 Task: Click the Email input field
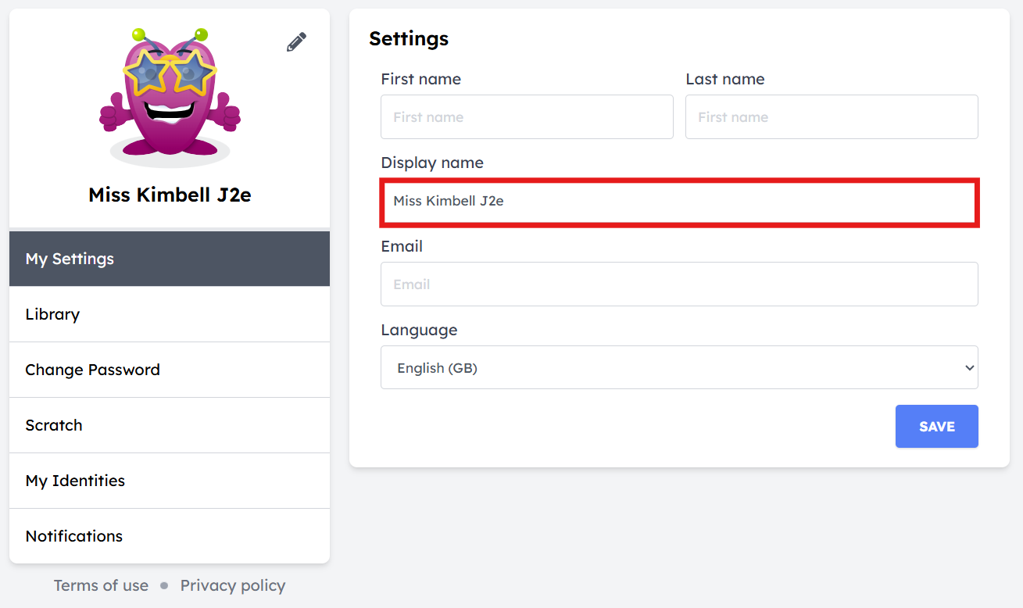[679, 284]
